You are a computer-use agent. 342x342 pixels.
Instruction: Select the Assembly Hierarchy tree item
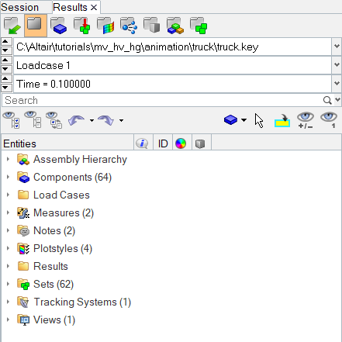[x=80, y=159]
